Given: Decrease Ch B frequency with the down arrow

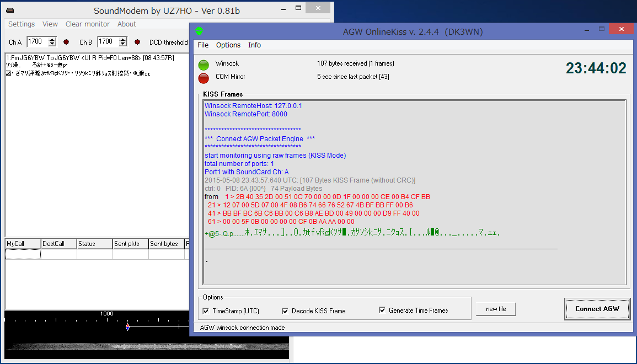Looking at the screenshot, I should point(122,44).
